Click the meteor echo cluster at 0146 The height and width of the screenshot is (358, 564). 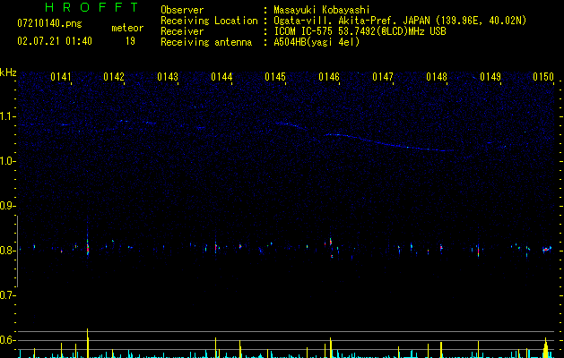pyautogui.click(x=331, y=247)
